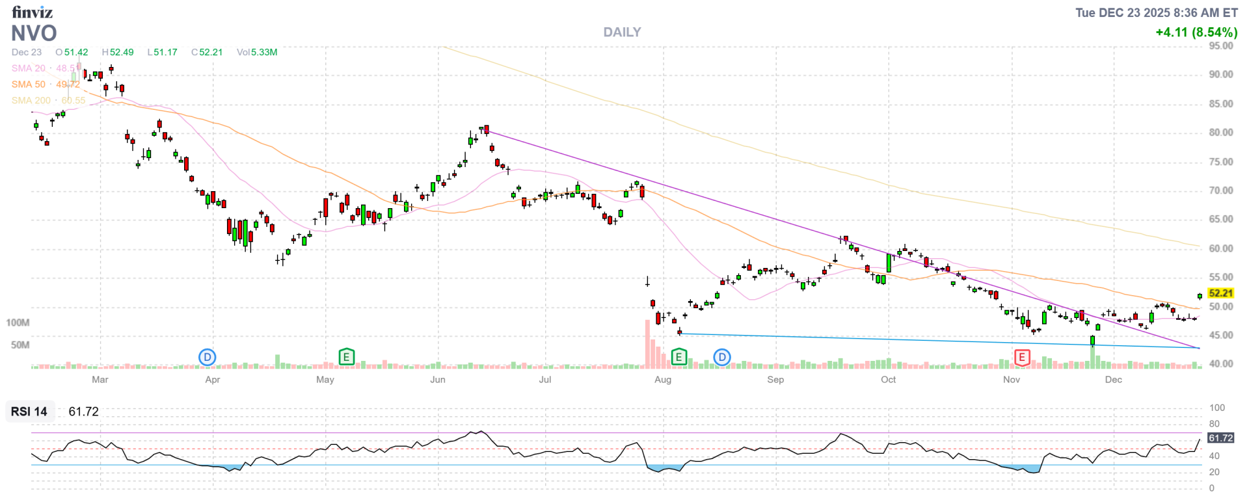The width and height of the screenshot is (1249, 502).
Task: Click the Vol 5.33M volume readout
Action: pyautogui.click(x=257, y=52)
